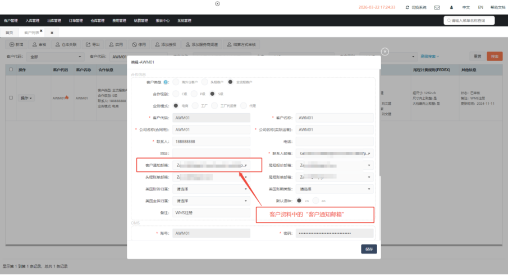Click the user profile icon in header
Image resolution: width=508 pixels, height=279 pixels.
[x=451, y=7]
